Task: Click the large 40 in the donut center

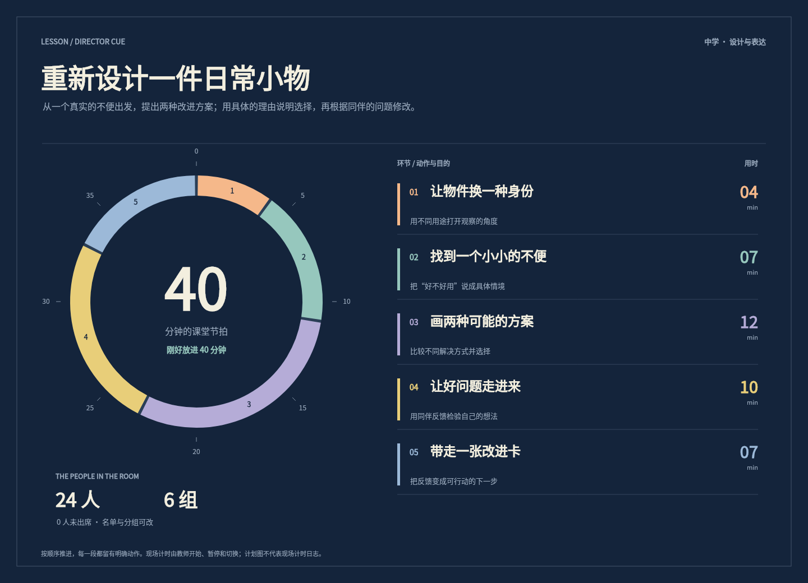Action: [196, 289]
